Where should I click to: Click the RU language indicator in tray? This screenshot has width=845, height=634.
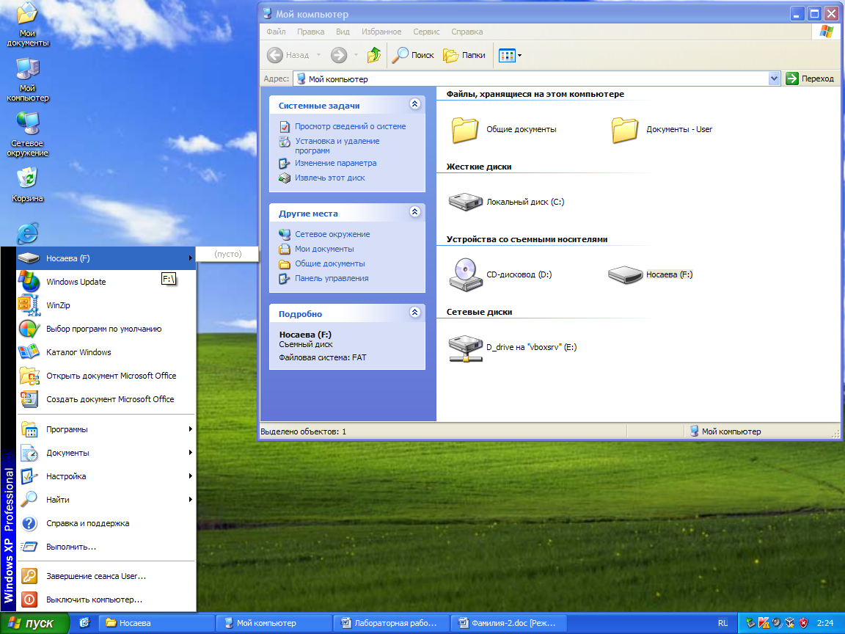pyautogui.click(x=723, y=623)
